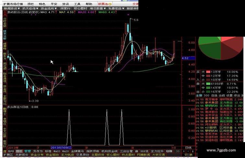Click the 浮出 float-out button
This screenshot has height=158, width=245.
pyautogui.click(x=237, y=95)
